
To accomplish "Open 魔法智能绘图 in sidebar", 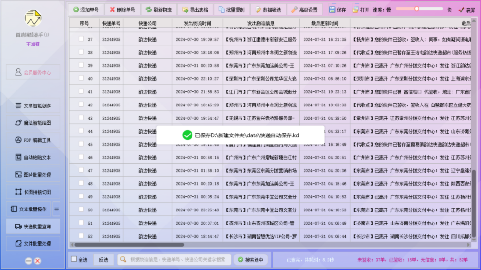I will (x=33, y=123).
